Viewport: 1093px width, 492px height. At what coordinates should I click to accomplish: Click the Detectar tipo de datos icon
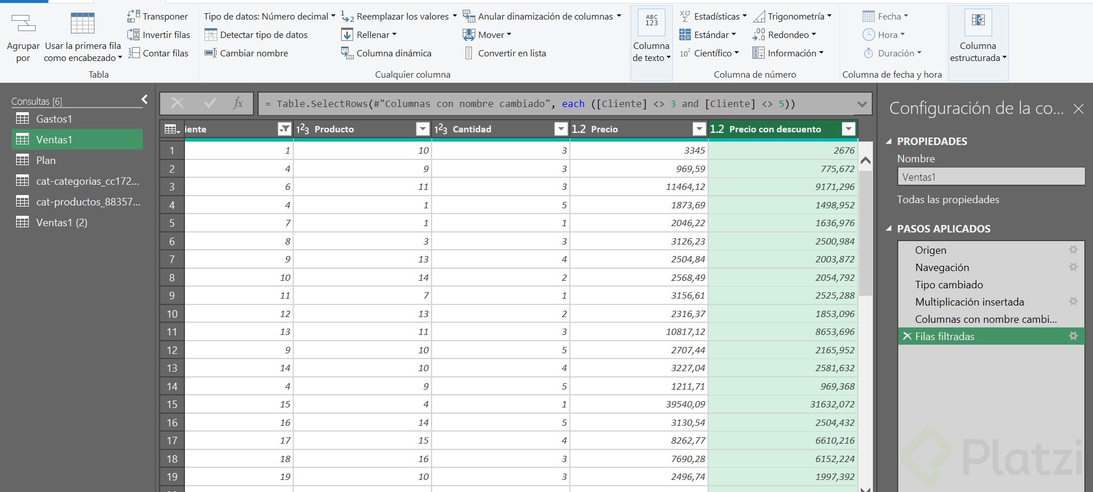[x=211, y=35]
